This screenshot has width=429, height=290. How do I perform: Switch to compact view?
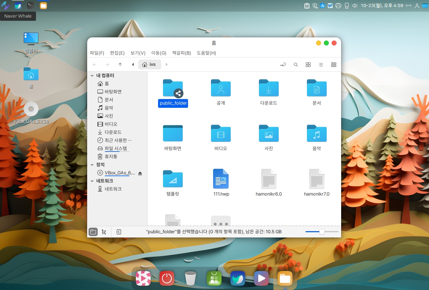click(x=333, y=65)
